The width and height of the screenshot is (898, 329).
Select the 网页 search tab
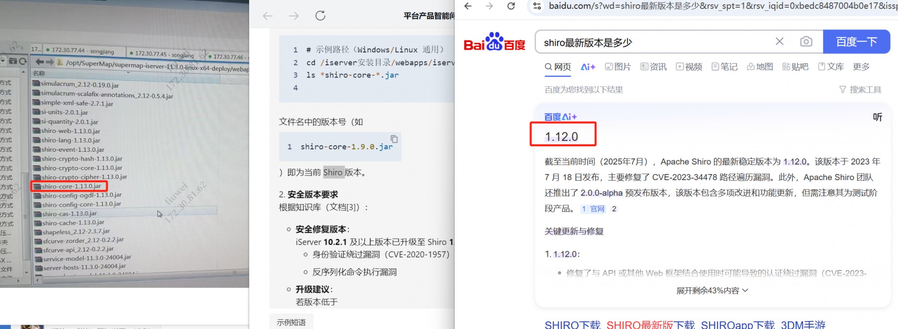[558, 67]
